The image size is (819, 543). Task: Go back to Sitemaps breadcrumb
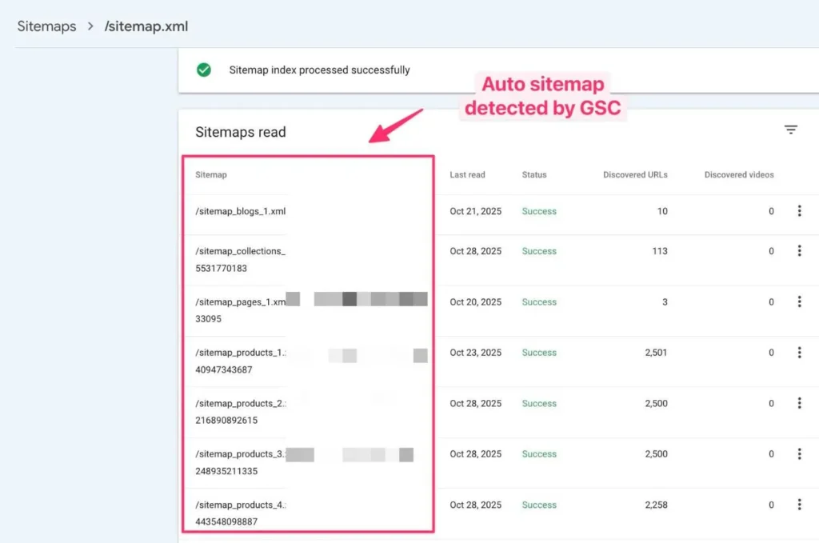point(46,26)
